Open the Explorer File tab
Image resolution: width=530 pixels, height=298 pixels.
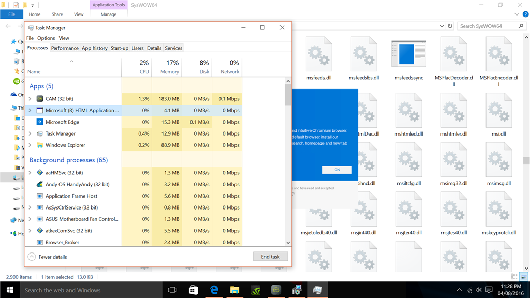tap(11, 14)
